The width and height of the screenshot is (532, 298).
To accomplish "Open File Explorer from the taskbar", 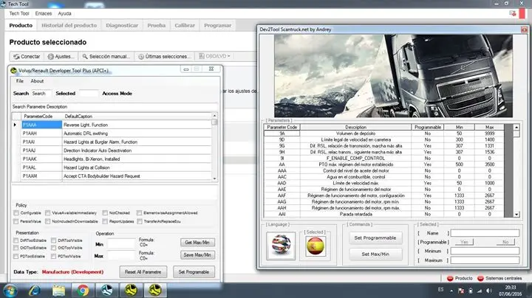I will (58, 291).
